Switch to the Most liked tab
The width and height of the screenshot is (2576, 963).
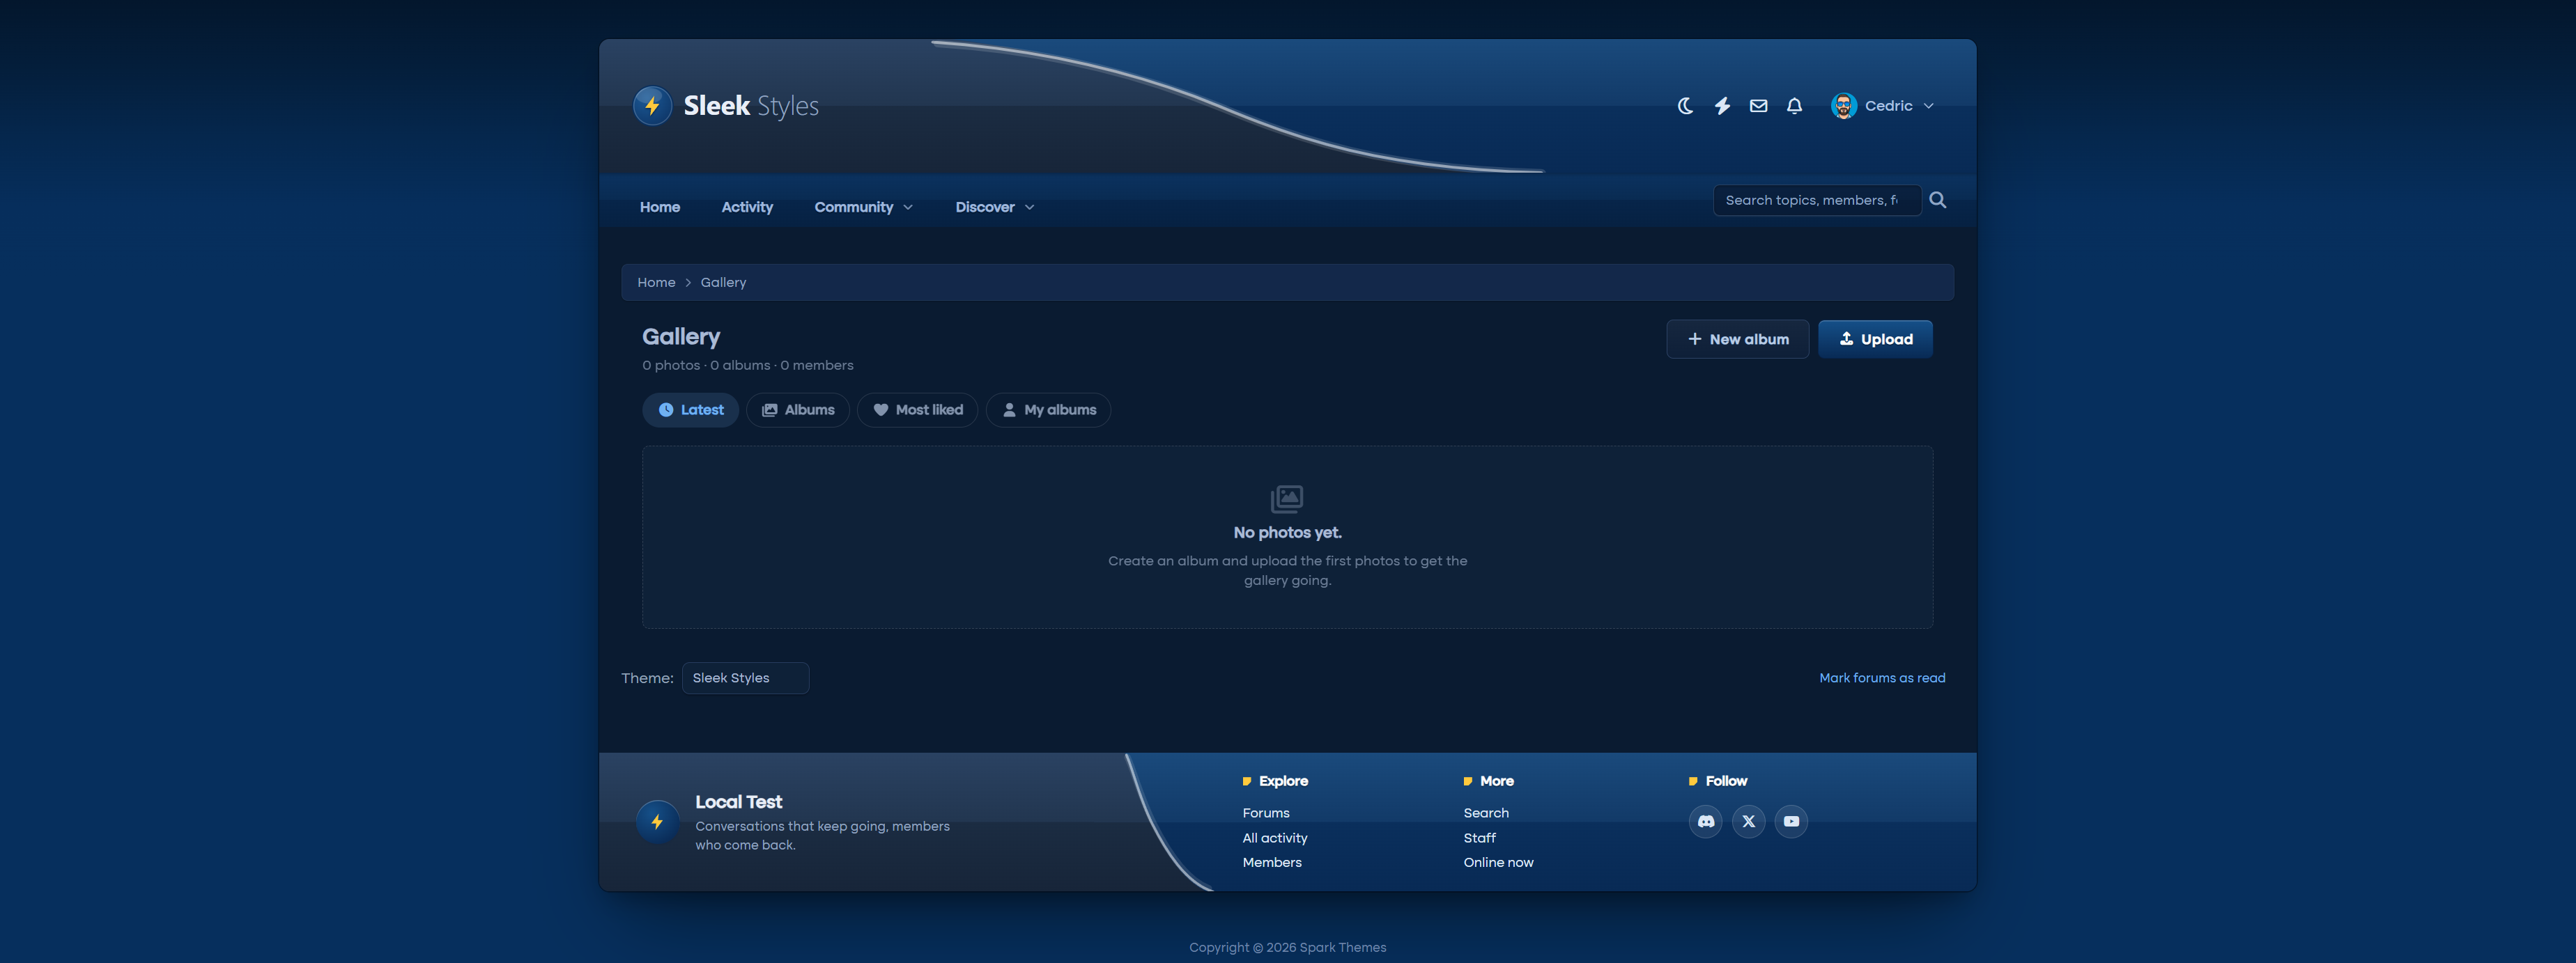(918, 411)
